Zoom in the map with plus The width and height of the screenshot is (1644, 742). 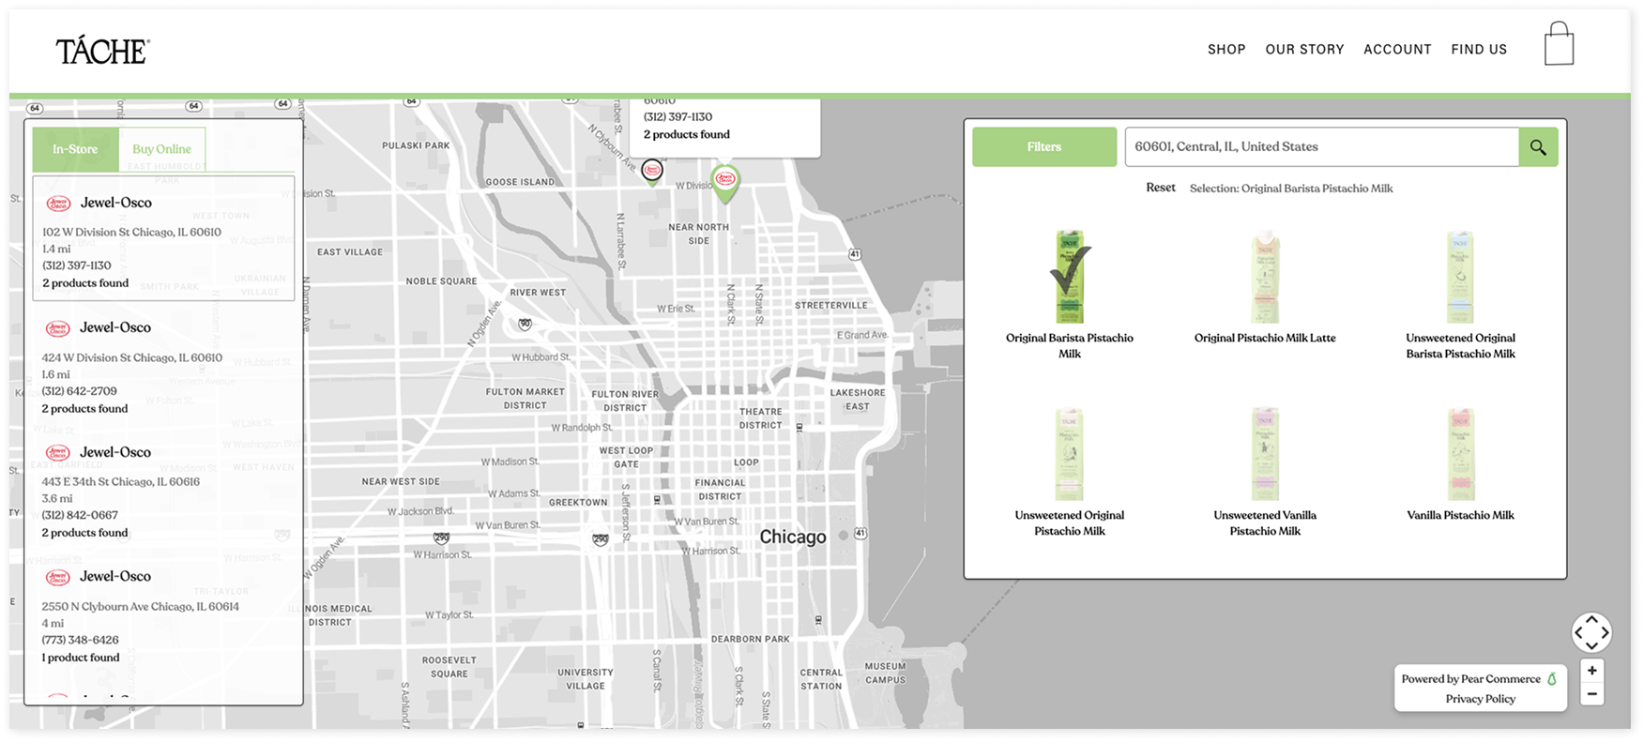click(x=1592, y=671)
